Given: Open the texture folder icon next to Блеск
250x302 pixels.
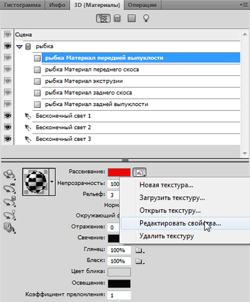Looking at the screenshot, I should pyautogui.click(x=139, y=261).
